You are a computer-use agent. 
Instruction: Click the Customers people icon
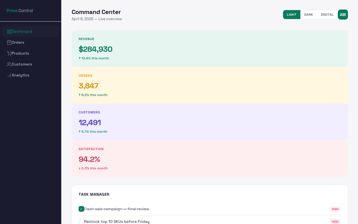[x=9, y=64]
